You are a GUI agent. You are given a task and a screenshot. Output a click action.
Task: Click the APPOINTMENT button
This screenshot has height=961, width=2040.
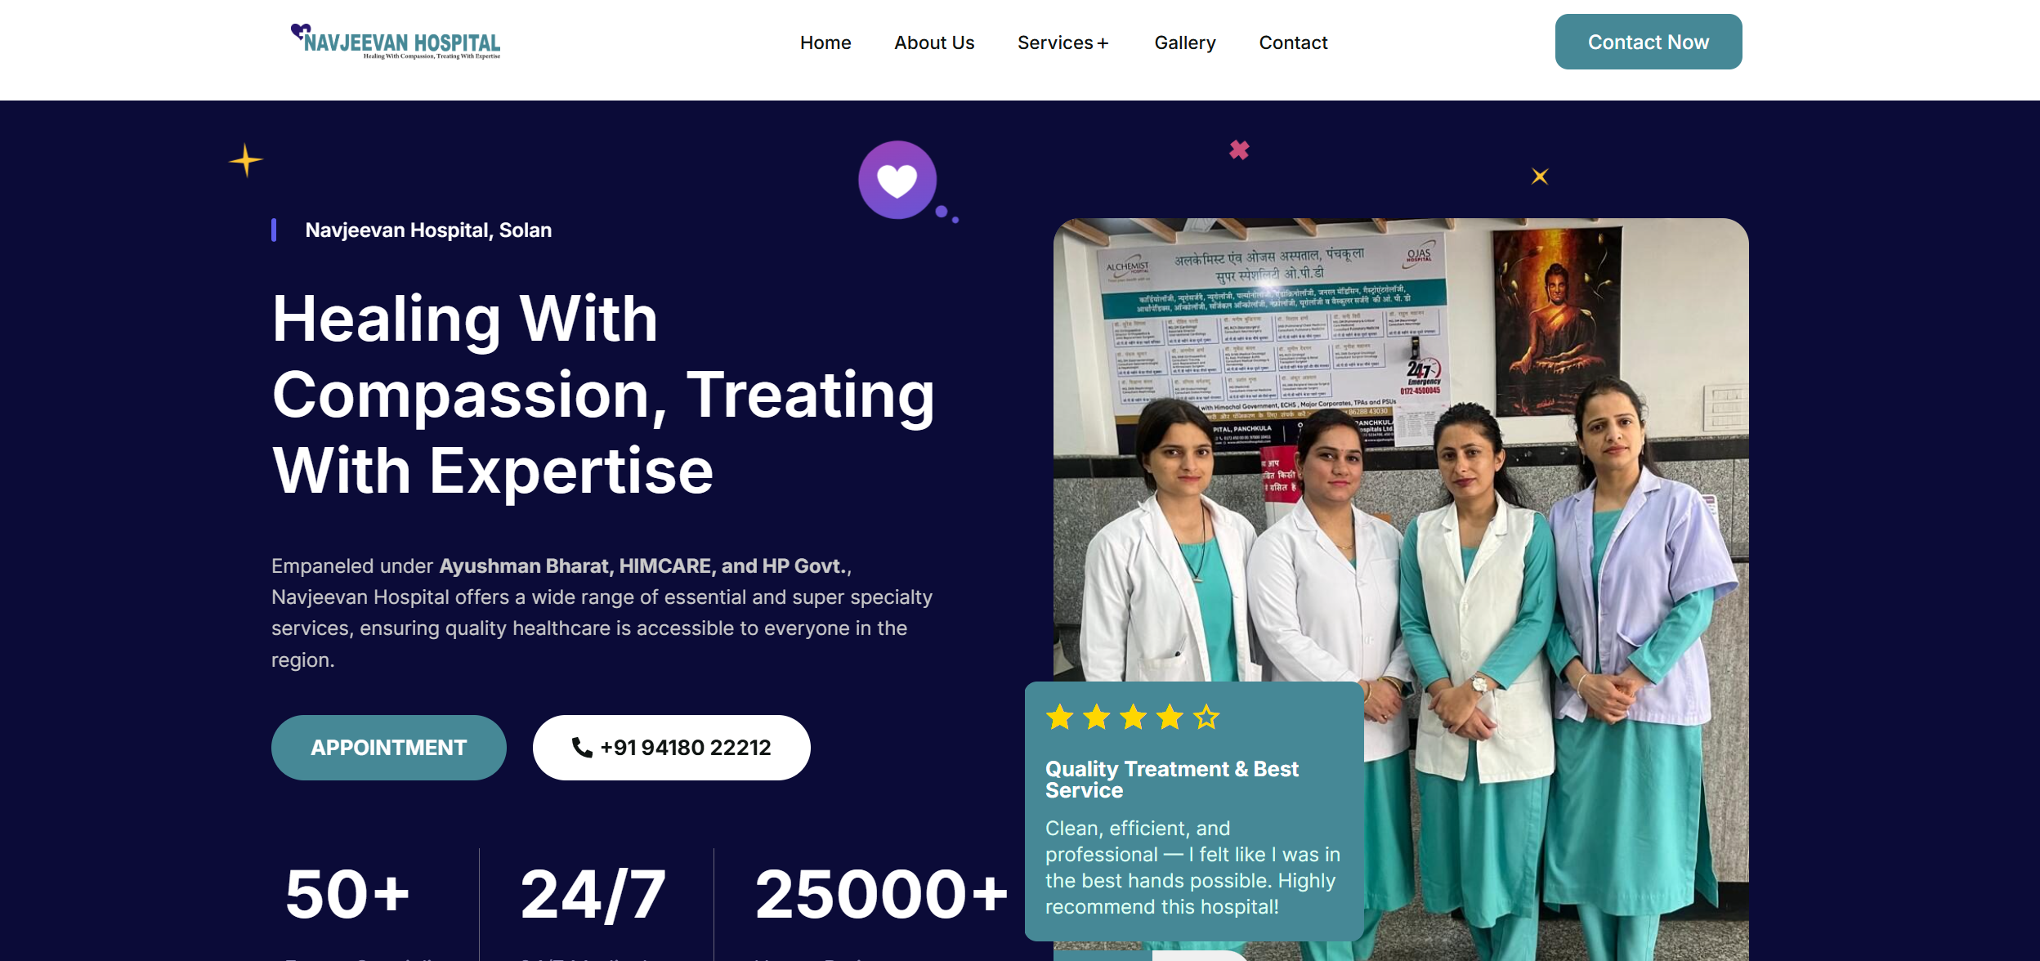point(389,747)
